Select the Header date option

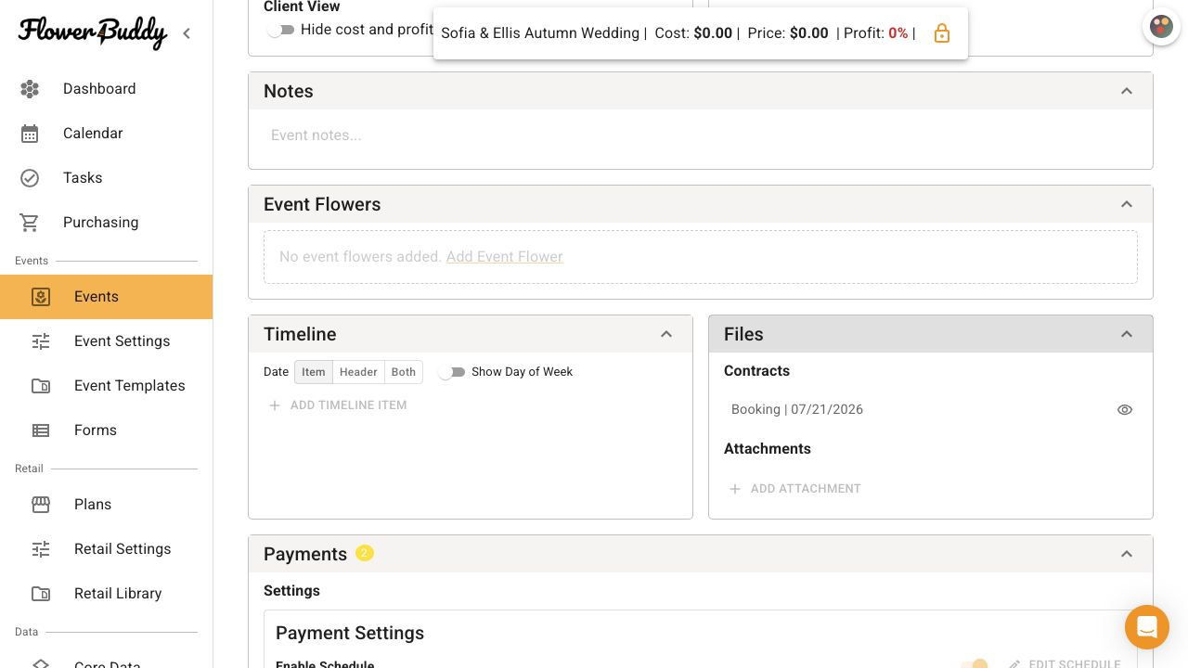(x=358, y=372)
